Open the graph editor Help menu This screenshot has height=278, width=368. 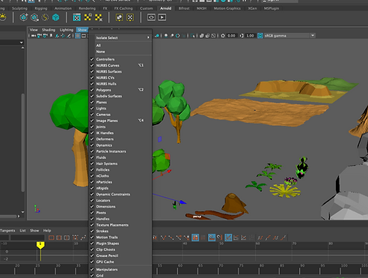(47, 230)
